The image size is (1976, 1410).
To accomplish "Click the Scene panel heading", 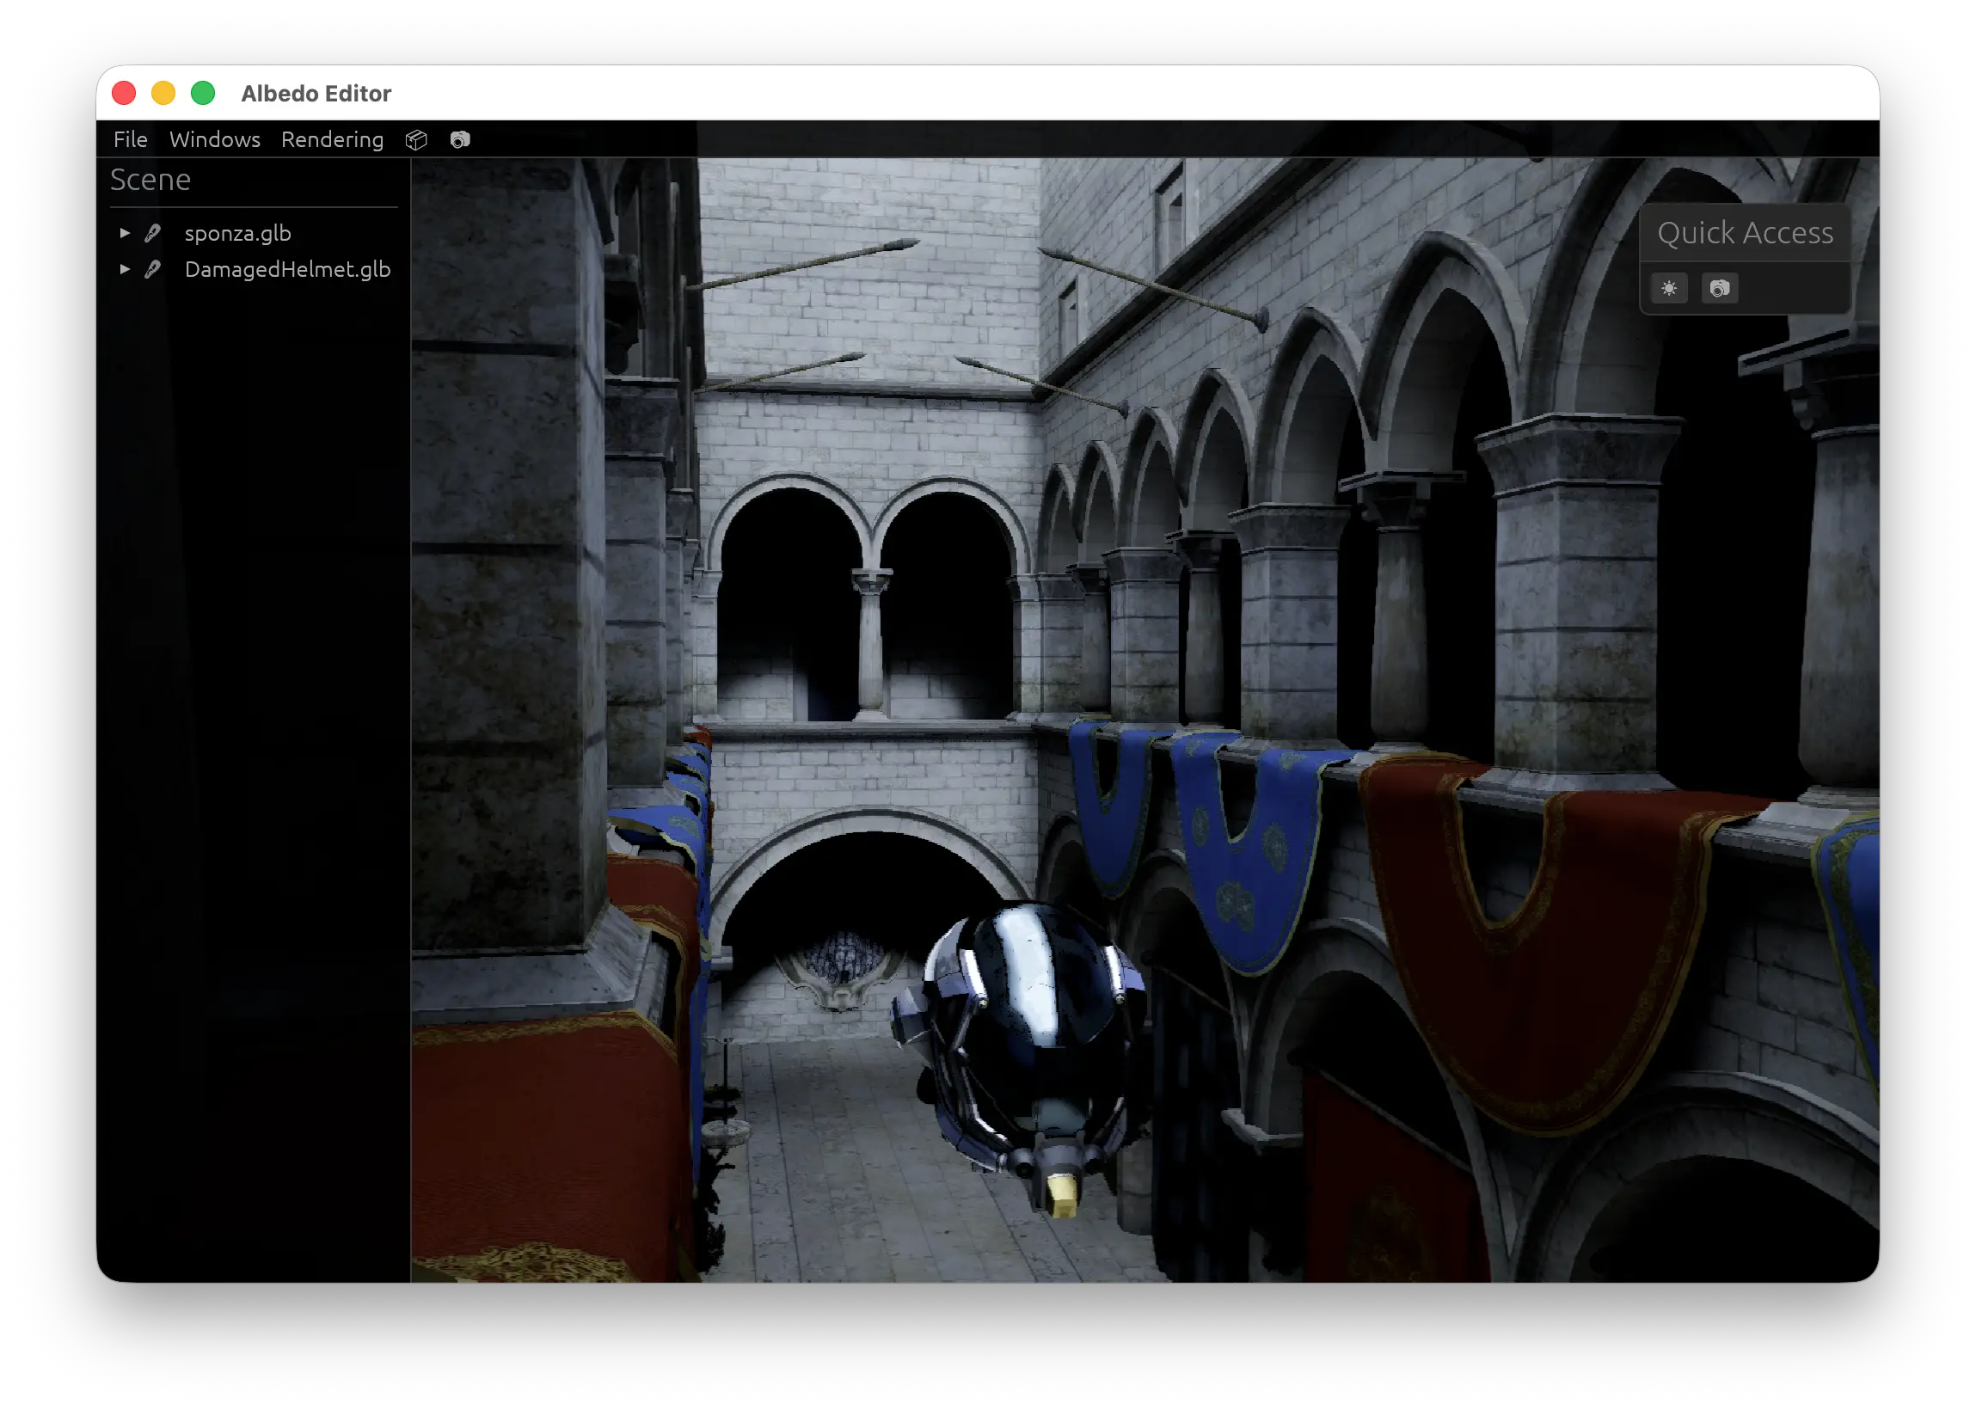I will coord(150,180).
